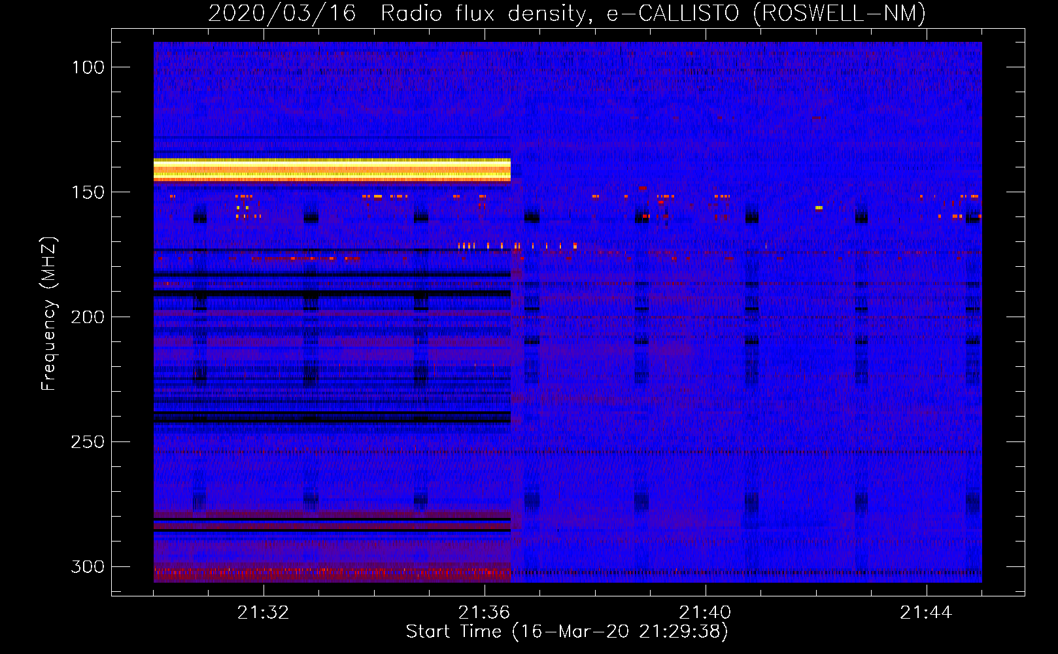Click the '200' frequency tick label
The width and height of the screenshot is (1058, 654).
88,317
